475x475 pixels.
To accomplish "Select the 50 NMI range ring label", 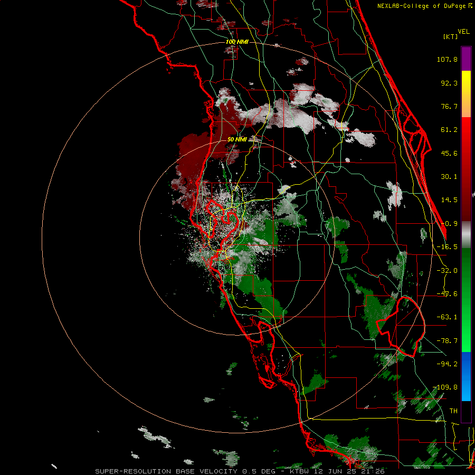I will click(x=237, y=140).
